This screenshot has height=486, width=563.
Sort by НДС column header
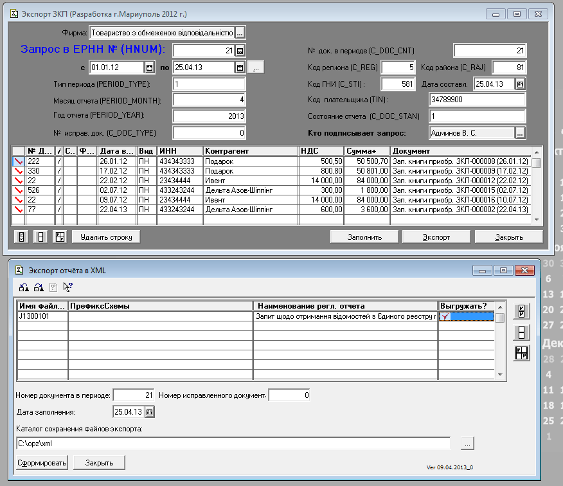(x=321, y=151)
